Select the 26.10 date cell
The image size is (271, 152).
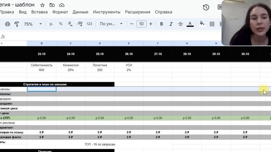129,54
